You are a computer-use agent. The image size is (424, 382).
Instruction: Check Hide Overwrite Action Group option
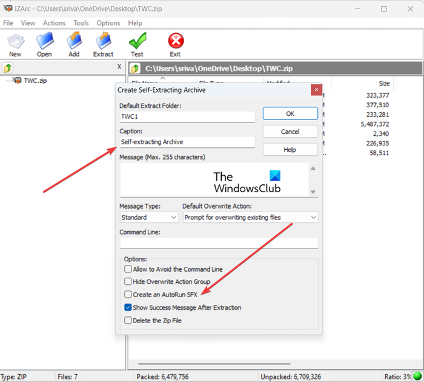pyautogui.click(x=128, y=281)
